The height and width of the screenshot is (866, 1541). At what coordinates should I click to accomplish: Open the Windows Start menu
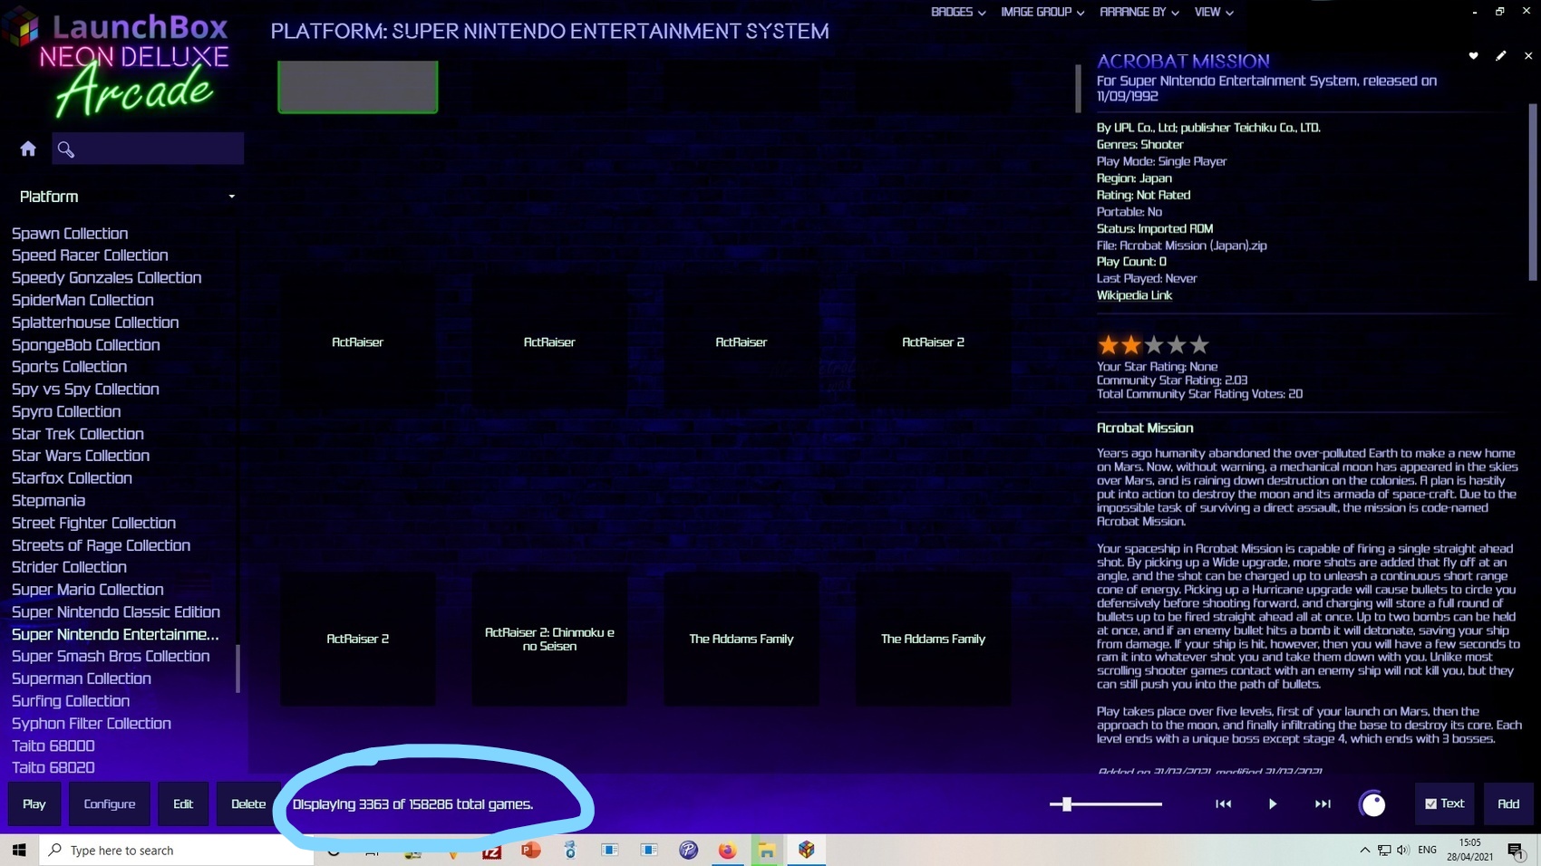click(19, 850)
